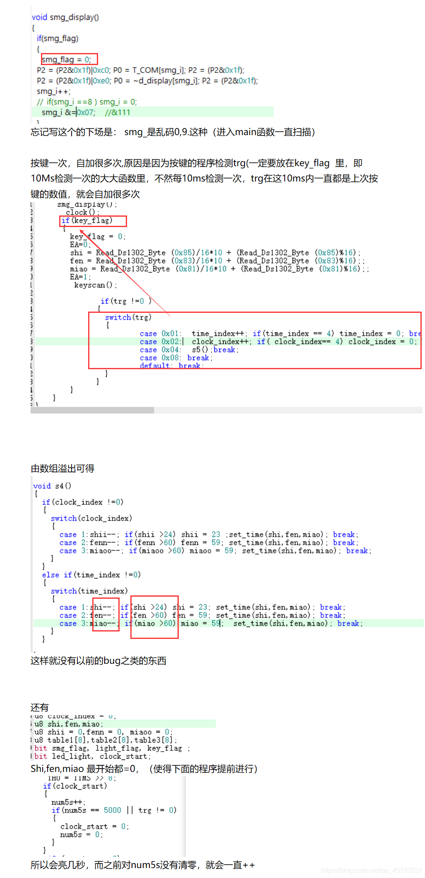Click the commented '// if(smg_i ==8)' line

click(87, 102)
